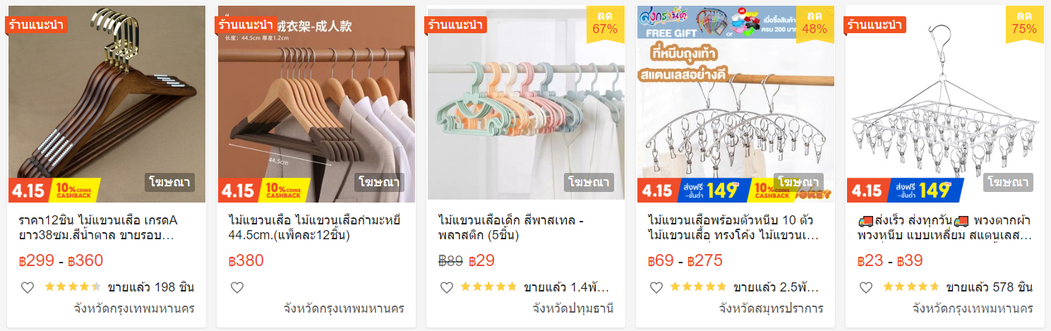Open pastel kids hangers product image
The height and width of the screenshot is (331, 1051).
[526, 104]
